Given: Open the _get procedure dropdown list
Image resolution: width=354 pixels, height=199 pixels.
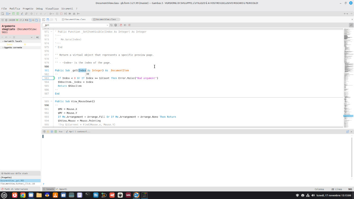Looking at the screenshot, I should tap(107, 25).
